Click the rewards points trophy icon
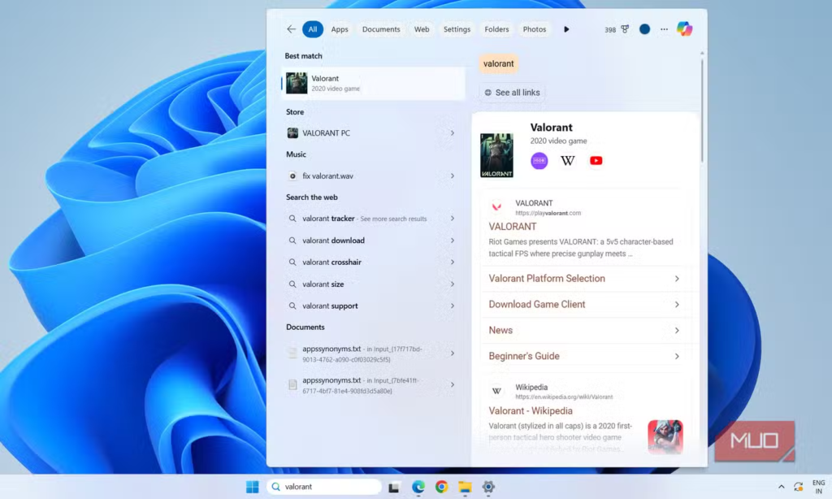The width and height of the screenshot is (832, 499). pos(625,29)
